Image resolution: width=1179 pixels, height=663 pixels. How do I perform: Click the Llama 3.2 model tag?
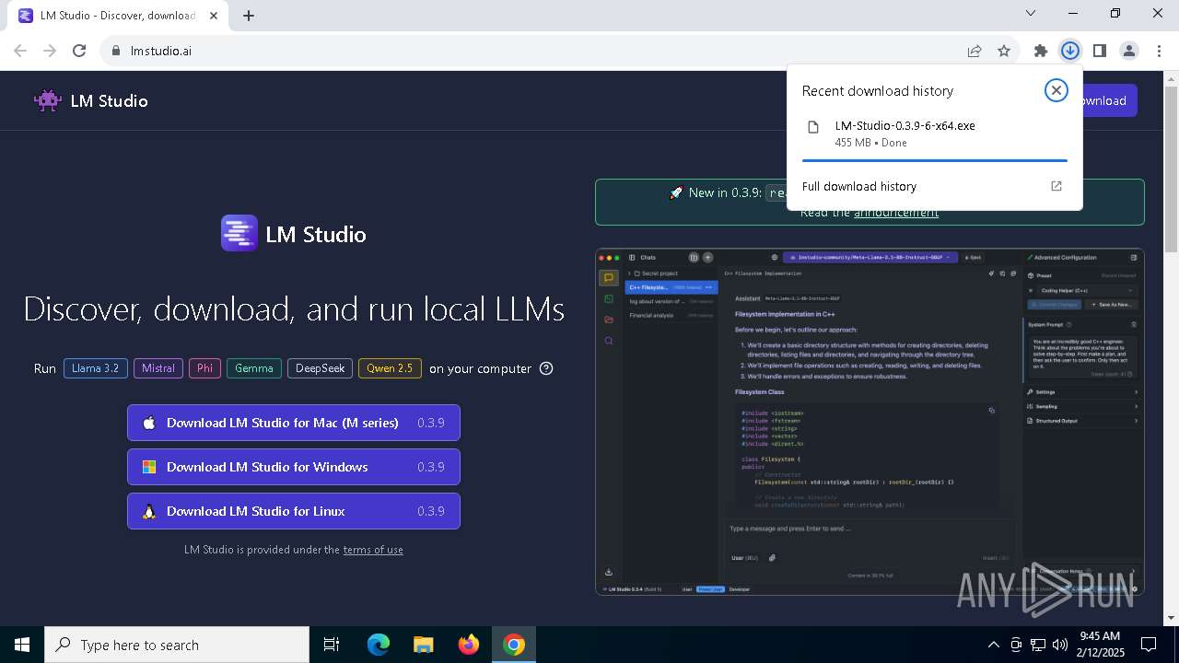click(x=96, y=368)
